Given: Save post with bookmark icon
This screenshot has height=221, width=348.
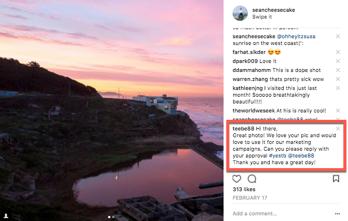Looking at the screenshot, I should [x=336, y=179].
